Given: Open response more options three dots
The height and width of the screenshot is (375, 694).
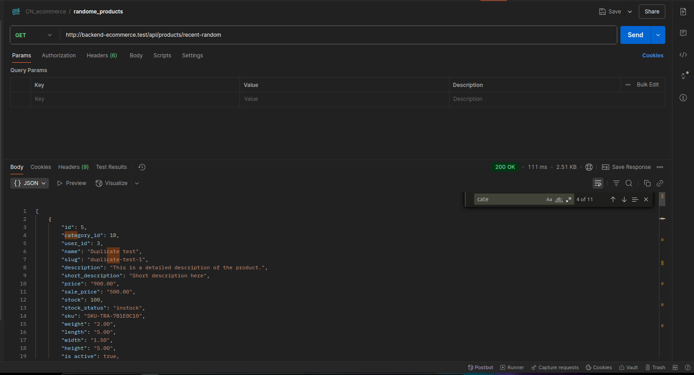Looking at the screenshot, I should tap(660, 167).
